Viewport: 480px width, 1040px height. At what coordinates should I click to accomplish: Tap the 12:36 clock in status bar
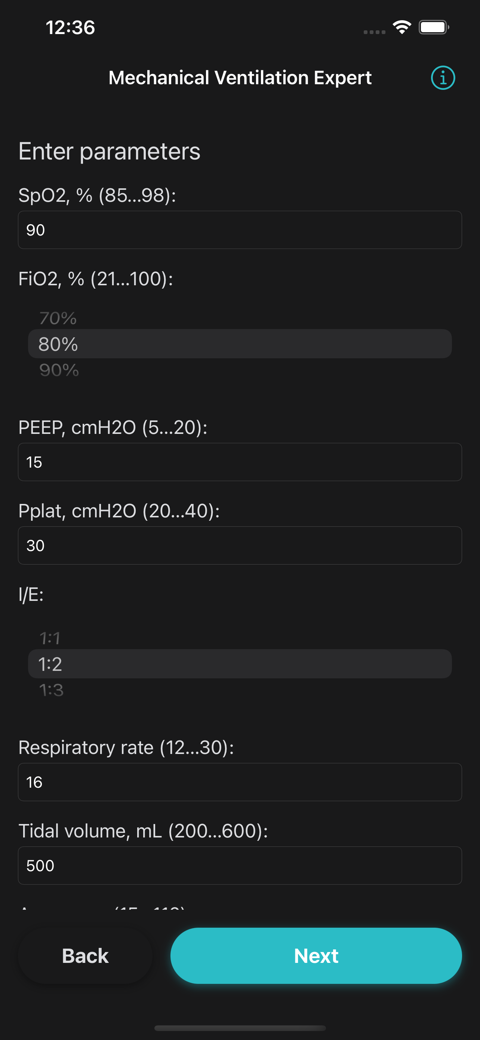pyautogui.click(x=70, y=27)
